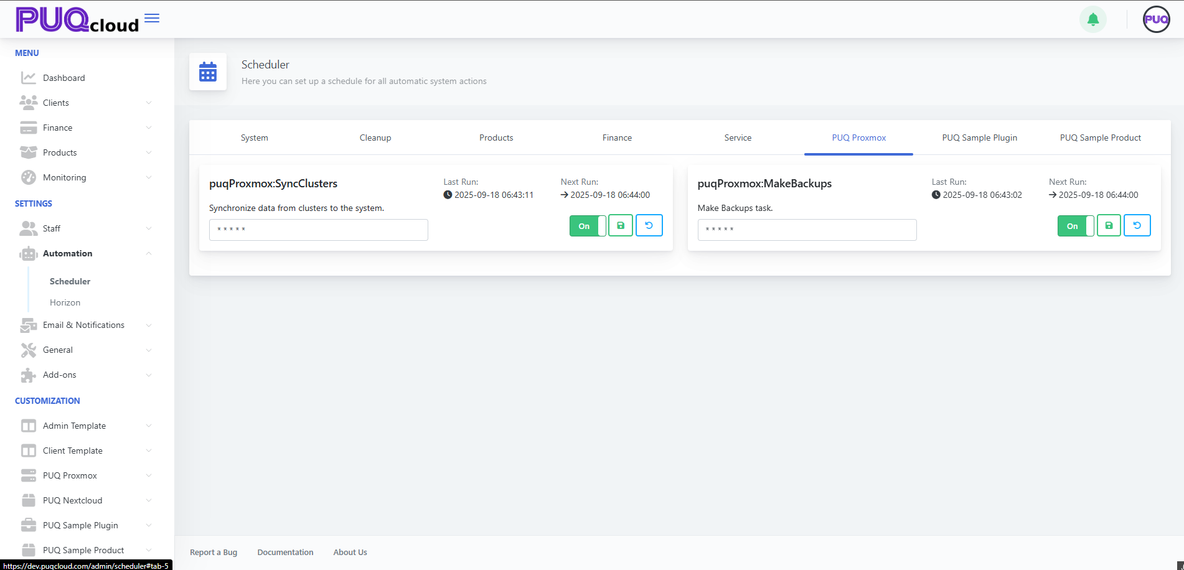Viewport: 1184px width, 570px height.
Task: Switch to the System tab
Action: 255,138
